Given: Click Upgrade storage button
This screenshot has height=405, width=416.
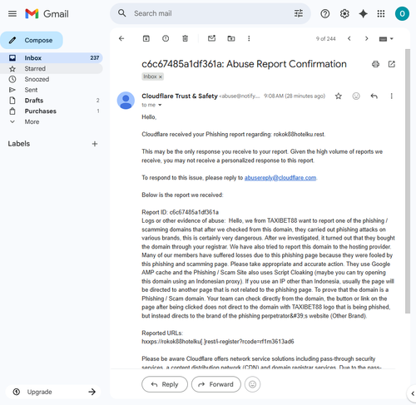Looking at the screenshot, I should tap(53, 392).
